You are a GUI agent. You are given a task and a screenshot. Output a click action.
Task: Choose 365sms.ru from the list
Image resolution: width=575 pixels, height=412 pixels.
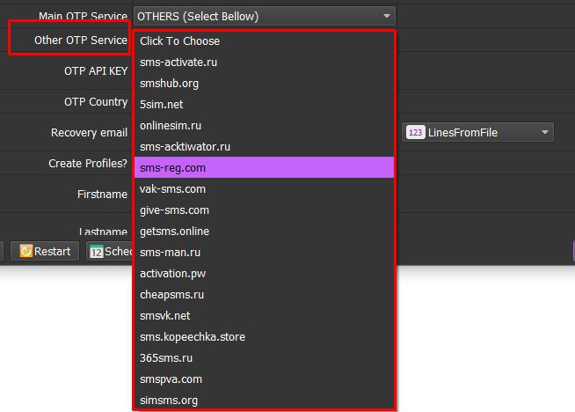(265, 357)
